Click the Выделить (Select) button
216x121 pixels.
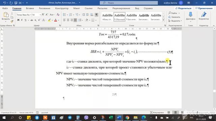click(x=175, y=21)
